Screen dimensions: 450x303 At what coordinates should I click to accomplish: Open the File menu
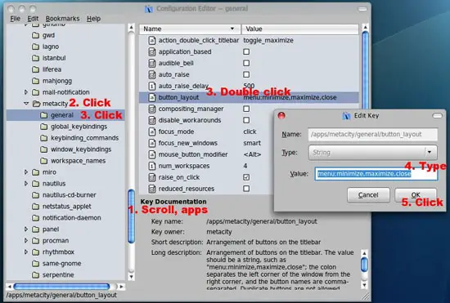[x=16, y=19]
